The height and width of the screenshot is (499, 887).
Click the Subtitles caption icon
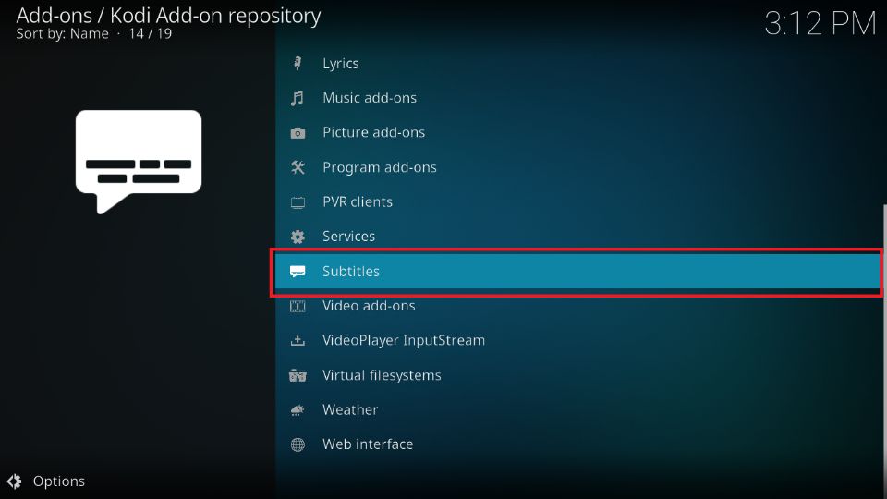(298, 272)
